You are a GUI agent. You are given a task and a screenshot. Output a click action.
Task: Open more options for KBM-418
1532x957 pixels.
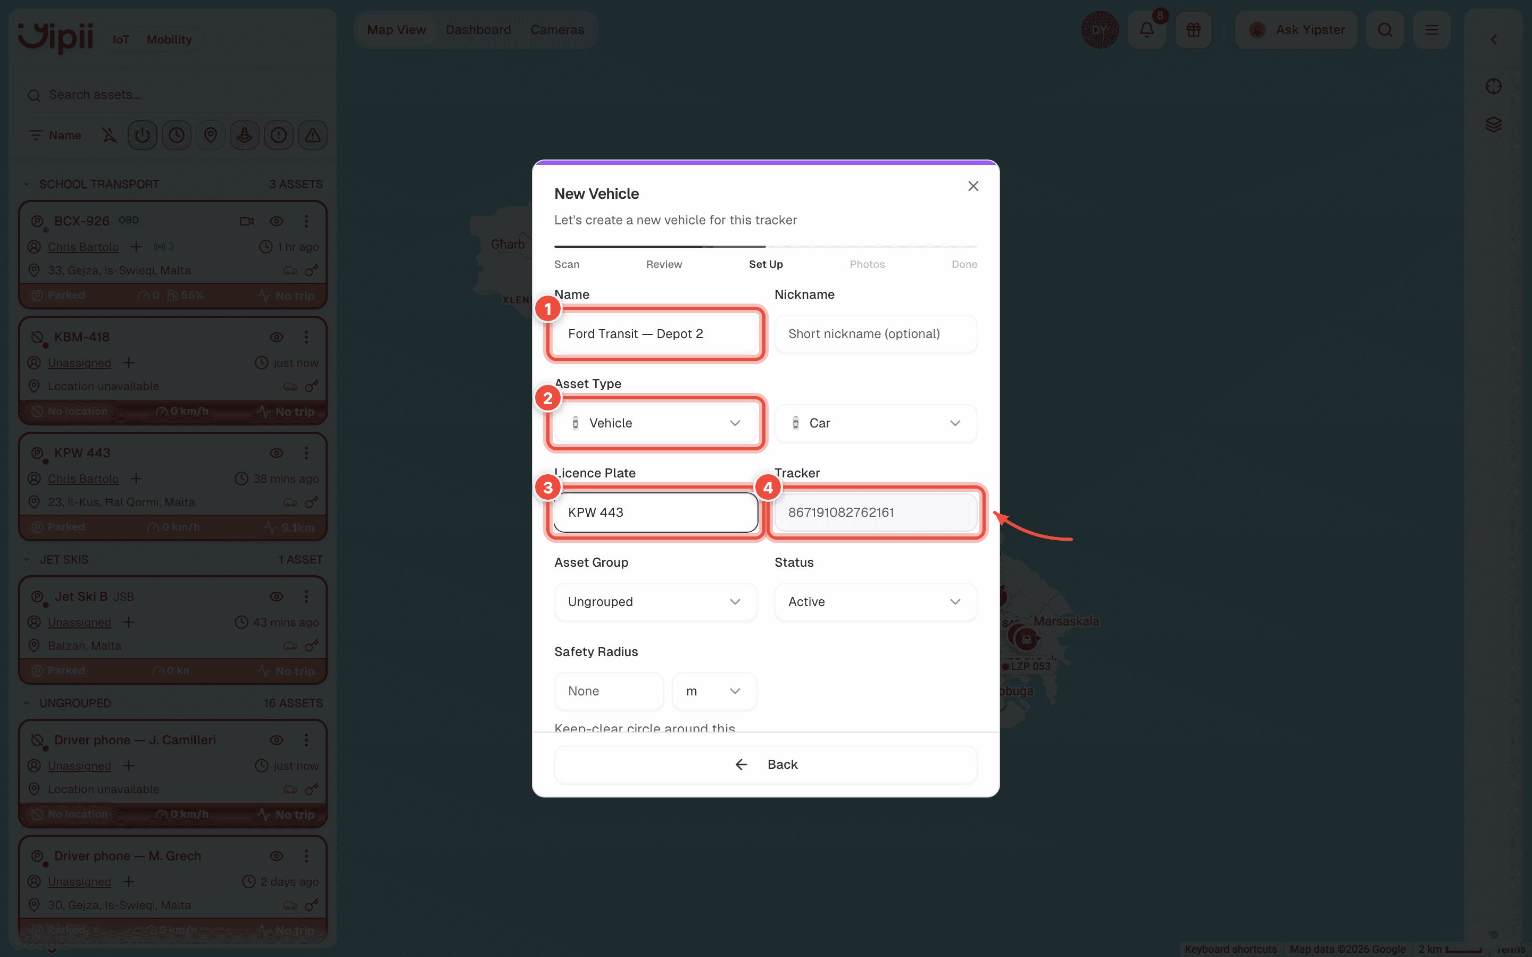tap(306, 337)
